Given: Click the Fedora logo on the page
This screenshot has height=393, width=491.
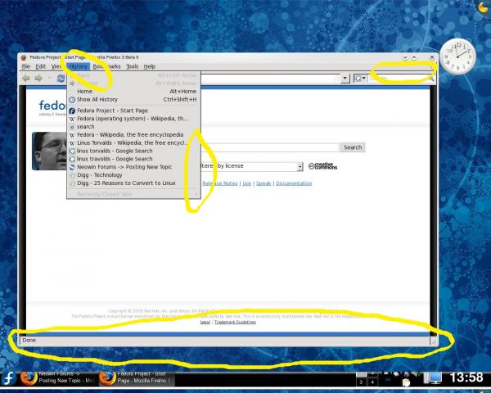Looking at the screenshot, I should (52, 106).
